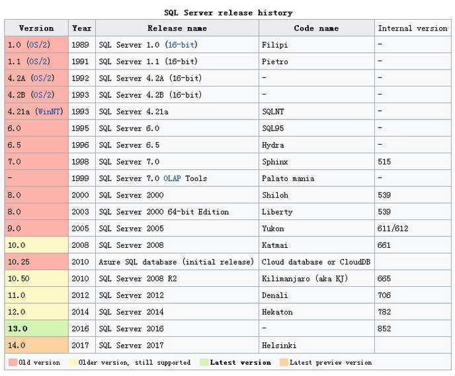Select the code name Denali

coord(275,295)
